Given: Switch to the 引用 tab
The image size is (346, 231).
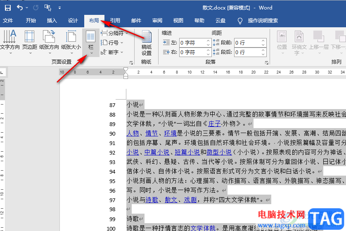Looking at the screenshot, I should 115,21.
